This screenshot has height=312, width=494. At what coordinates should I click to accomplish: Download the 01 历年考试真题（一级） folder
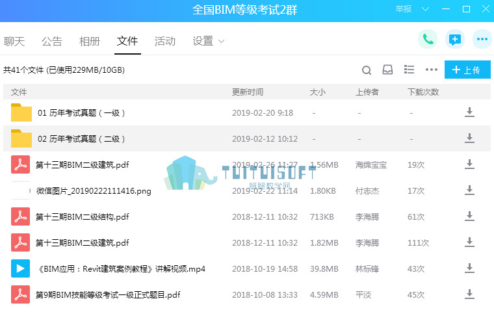(469, 112)
